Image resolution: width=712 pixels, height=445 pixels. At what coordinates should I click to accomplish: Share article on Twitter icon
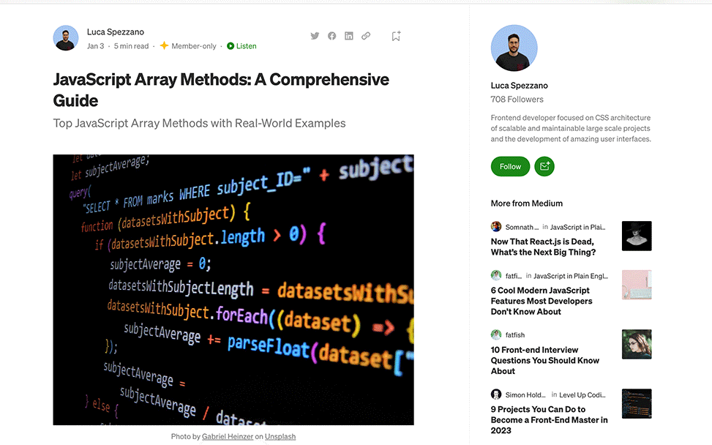click(x=315, y=36)
